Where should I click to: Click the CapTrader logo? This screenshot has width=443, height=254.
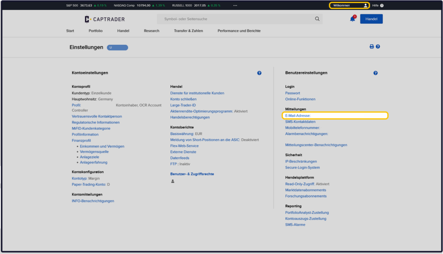(x=105, y=19)
